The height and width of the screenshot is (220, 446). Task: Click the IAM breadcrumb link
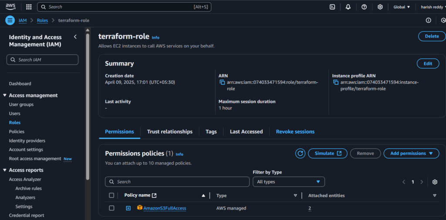pos(23,20)
